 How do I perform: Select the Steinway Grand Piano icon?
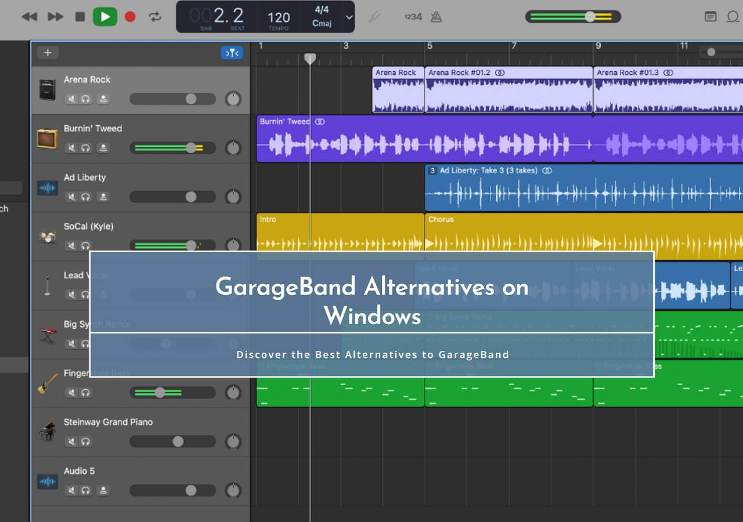pos(47,432)
